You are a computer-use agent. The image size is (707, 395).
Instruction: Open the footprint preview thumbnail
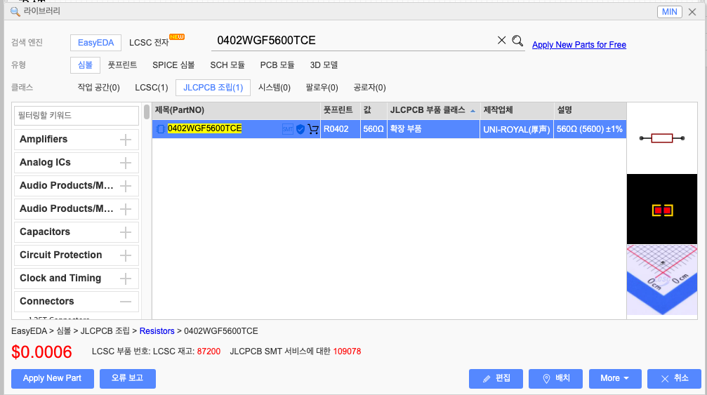tap(662, 210)
